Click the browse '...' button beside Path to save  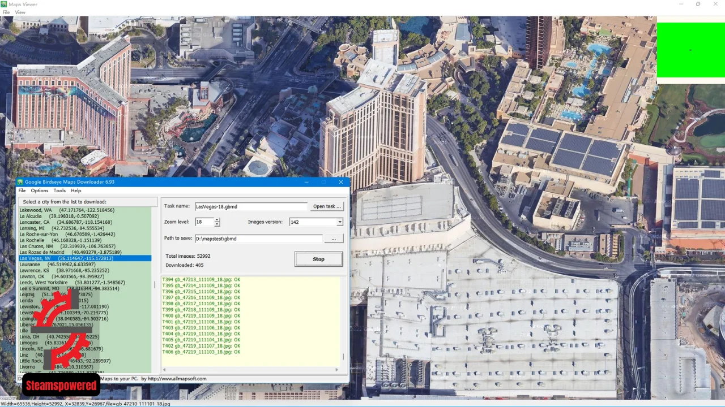pyautogui.click(x=334, y=239)
